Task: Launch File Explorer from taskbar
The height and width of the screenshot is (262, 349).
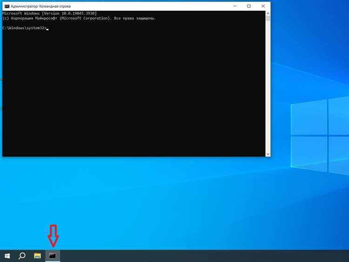Action: (x=37, y=256)
